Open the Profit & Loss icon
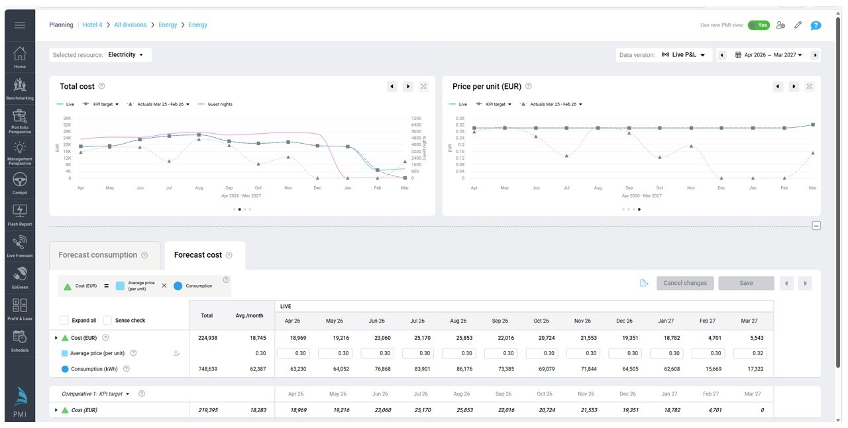848x428 pixels. [x=20, y=309]
